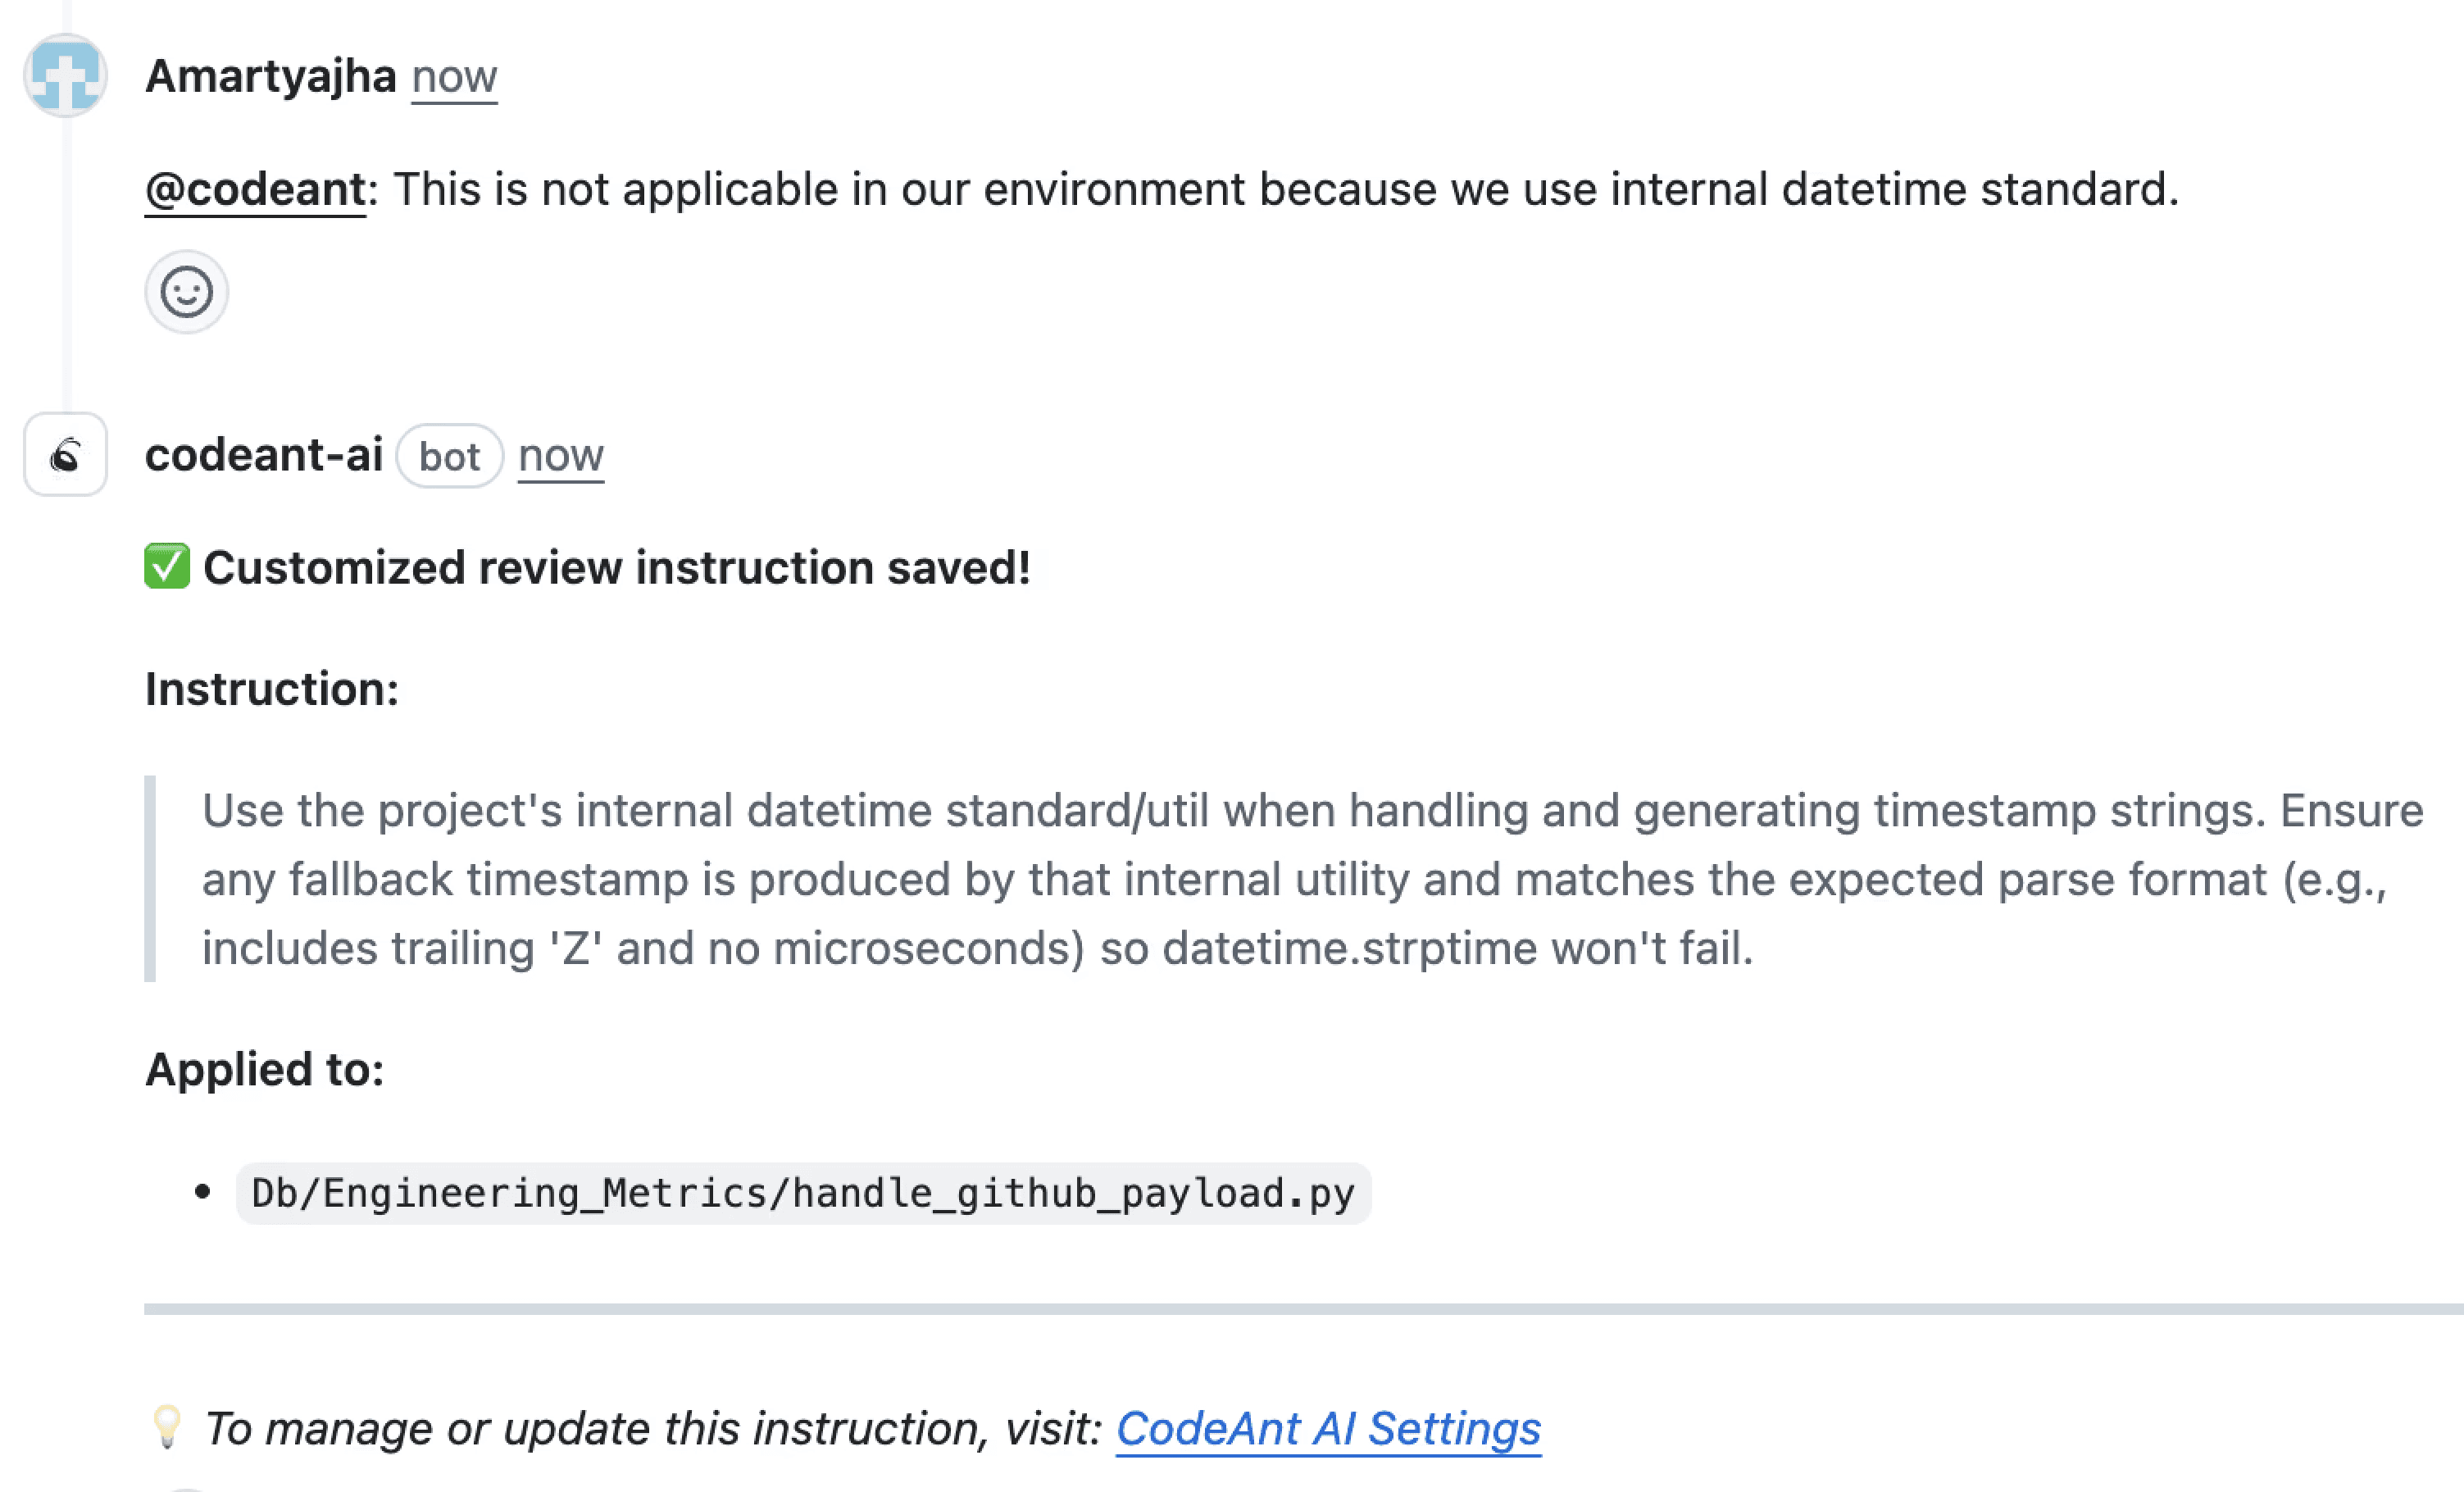Click the vertical quote bar beside instruction text
The height and width of the screenshot is (1492, 2464).
[152, 878]
